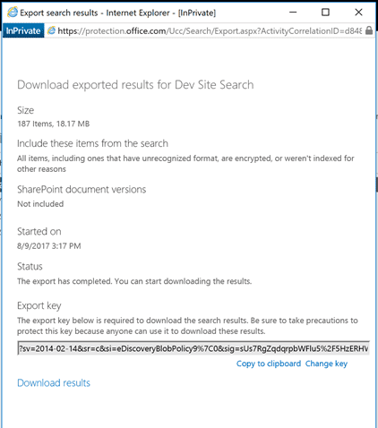Click the 'export has completed' status message

tap(134, 281)
